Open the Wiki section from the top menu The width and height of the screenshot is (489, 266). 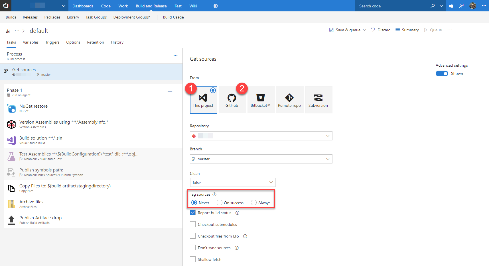tap(193, 6)
